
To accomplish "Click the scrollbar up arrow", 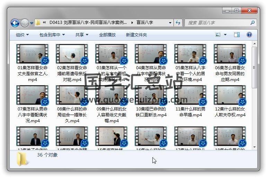I will 255,44.
